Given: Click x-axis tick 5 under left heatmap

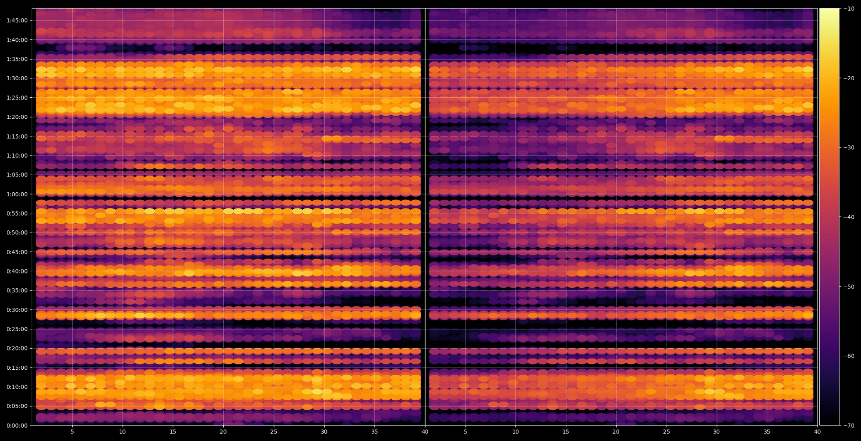Looking at the screenshot, I should pos(72,432).
